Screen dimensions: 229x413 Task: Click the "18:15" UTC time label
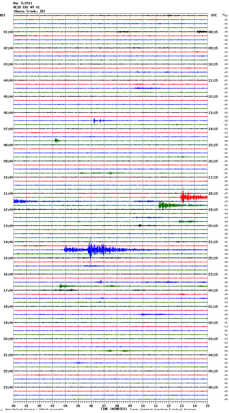click(x=213, y=194)
